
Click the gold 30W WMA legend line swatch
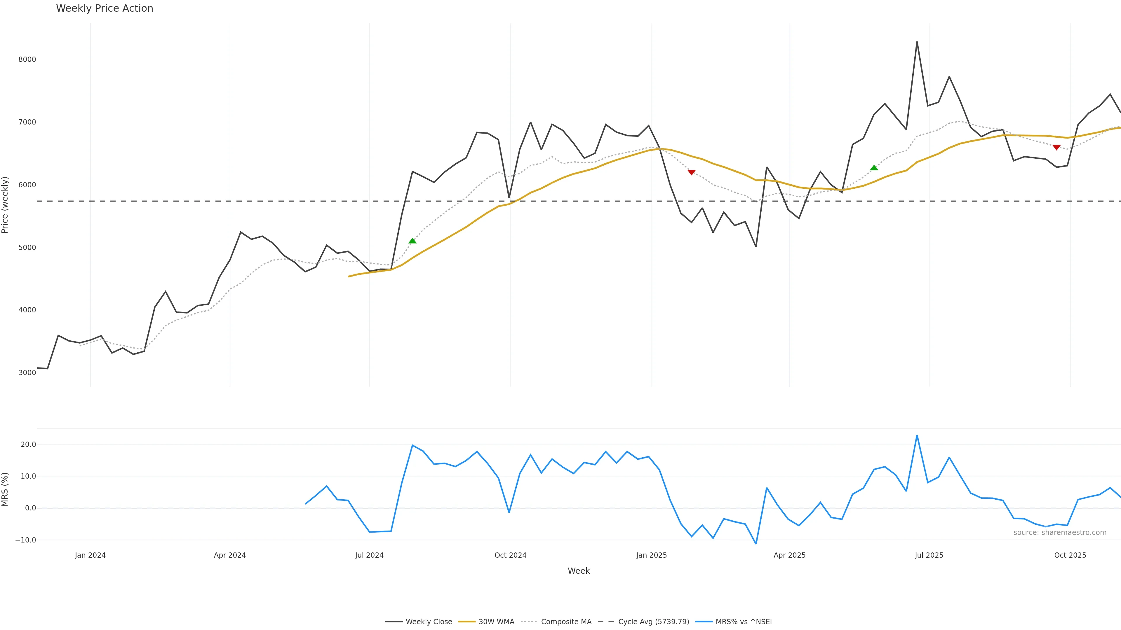467,622
